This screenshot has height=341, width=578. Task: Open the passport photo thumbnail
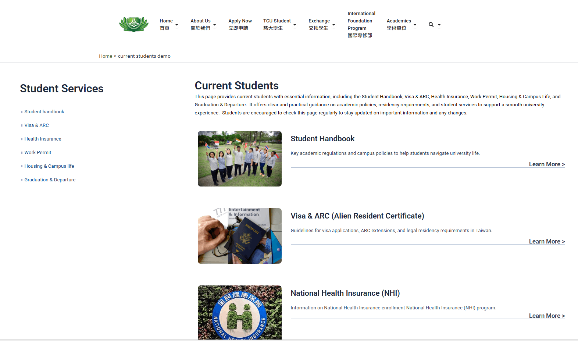point(240,236)
